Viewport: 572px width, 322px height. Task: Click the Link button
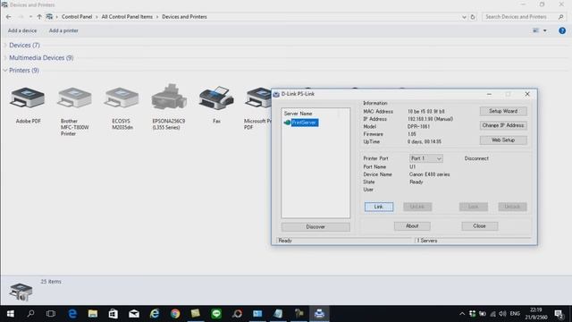point(379,207)
